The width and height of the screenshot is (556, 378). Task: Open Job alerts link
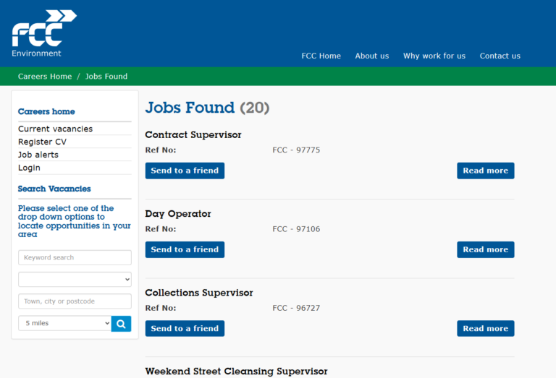coord(38,155)
